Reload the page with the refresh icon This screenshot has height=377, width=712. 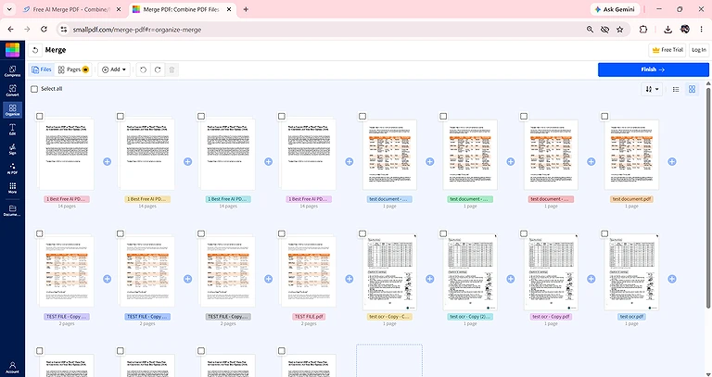(44, 29)
